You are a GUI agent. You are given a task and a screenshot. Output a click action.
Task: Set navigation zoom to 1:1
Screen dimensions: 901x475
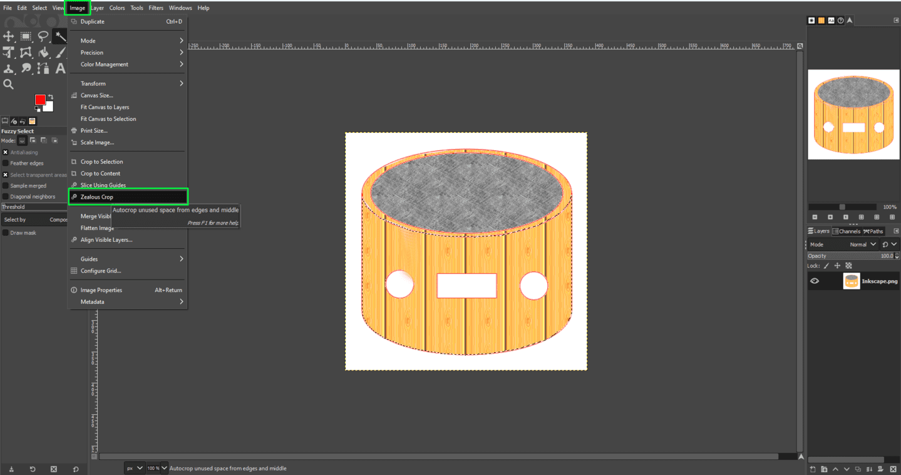(846, 217)
